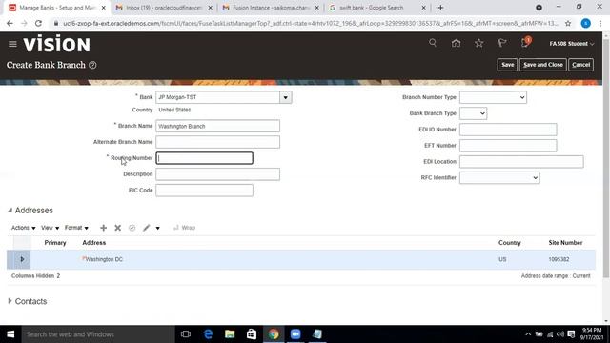Click Country column header
Viewport: 610px width, 343px height.
509,243
